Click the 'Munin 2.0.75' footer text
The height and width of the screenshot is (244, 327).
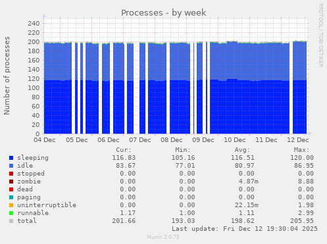pos(163,237)
